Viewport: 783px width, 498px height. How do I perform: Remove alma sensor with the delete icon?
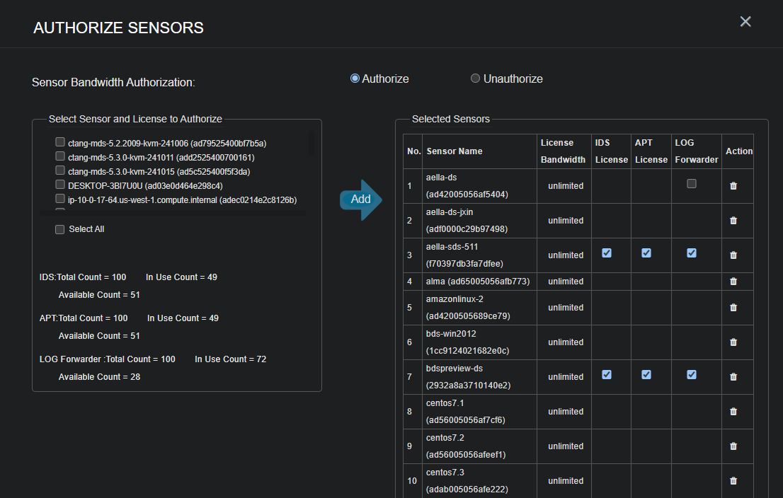[x=733, y=281]
